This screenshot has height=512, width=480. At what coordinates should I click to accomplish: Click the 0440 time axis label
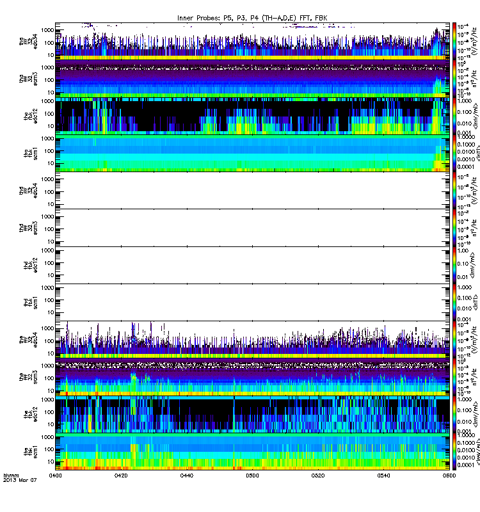click(186, 476)
